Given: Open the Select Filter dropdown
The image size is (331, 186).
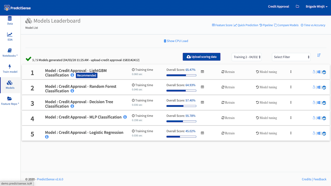Looking at the screenshot, I should [291, 57].
